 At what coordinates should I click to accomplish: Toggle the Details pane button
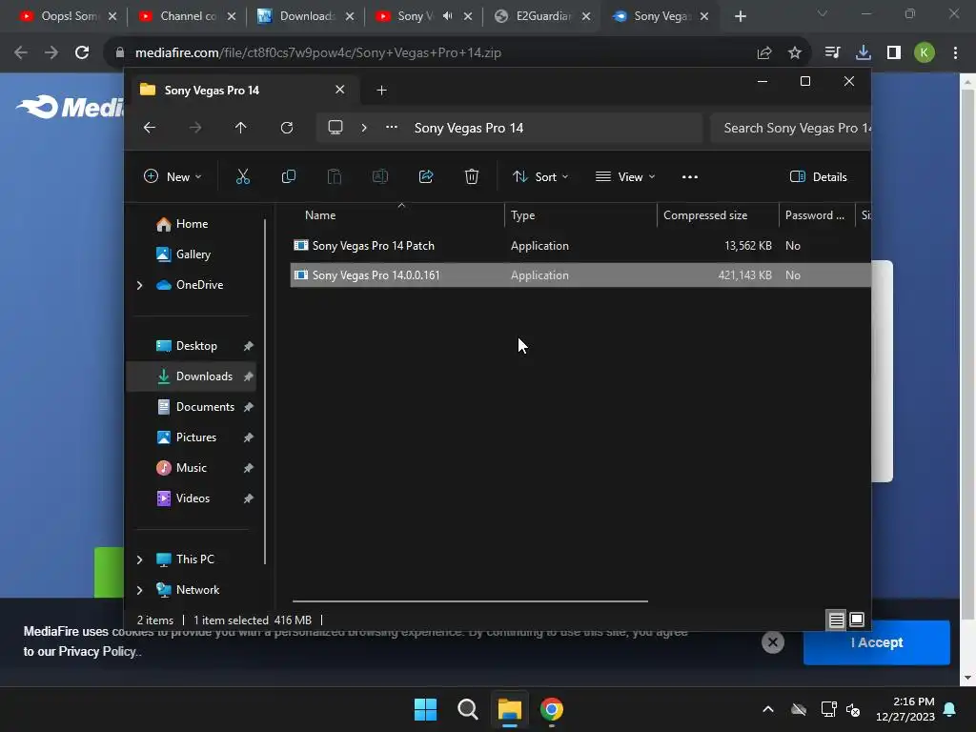coord(819,176)
